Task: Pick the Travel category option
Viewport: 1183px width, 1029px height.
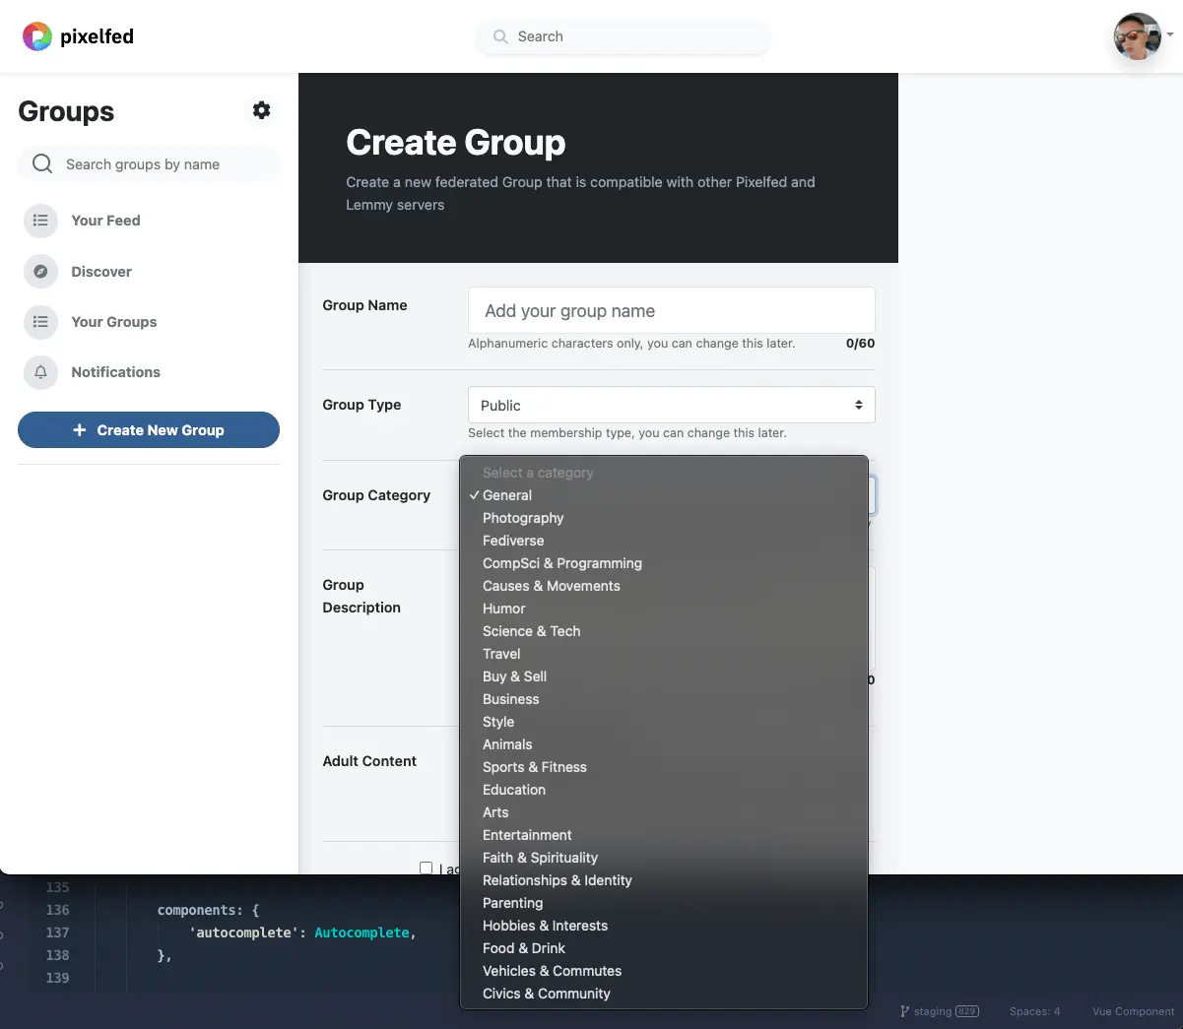Action: pyautogui.click(x=501, y=654)
